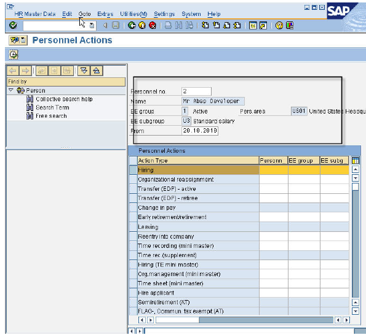Click the green Enter checkmark icon
Image resolution: width=366 pixels, height=335 pixels.
[x=13, y=25]
